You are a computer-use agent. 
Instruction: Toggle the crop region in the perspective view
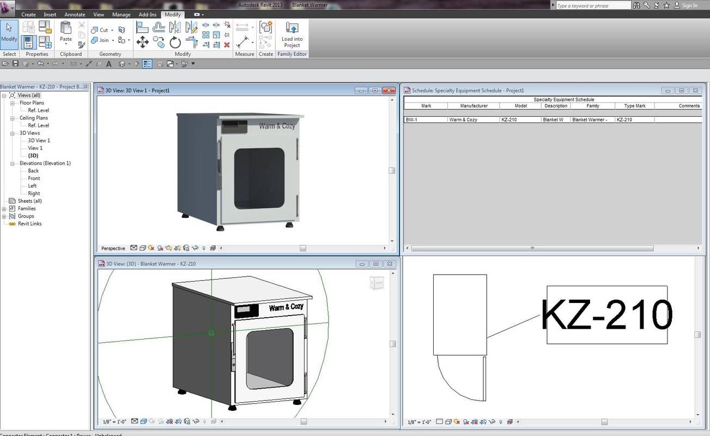coord(185,248)
